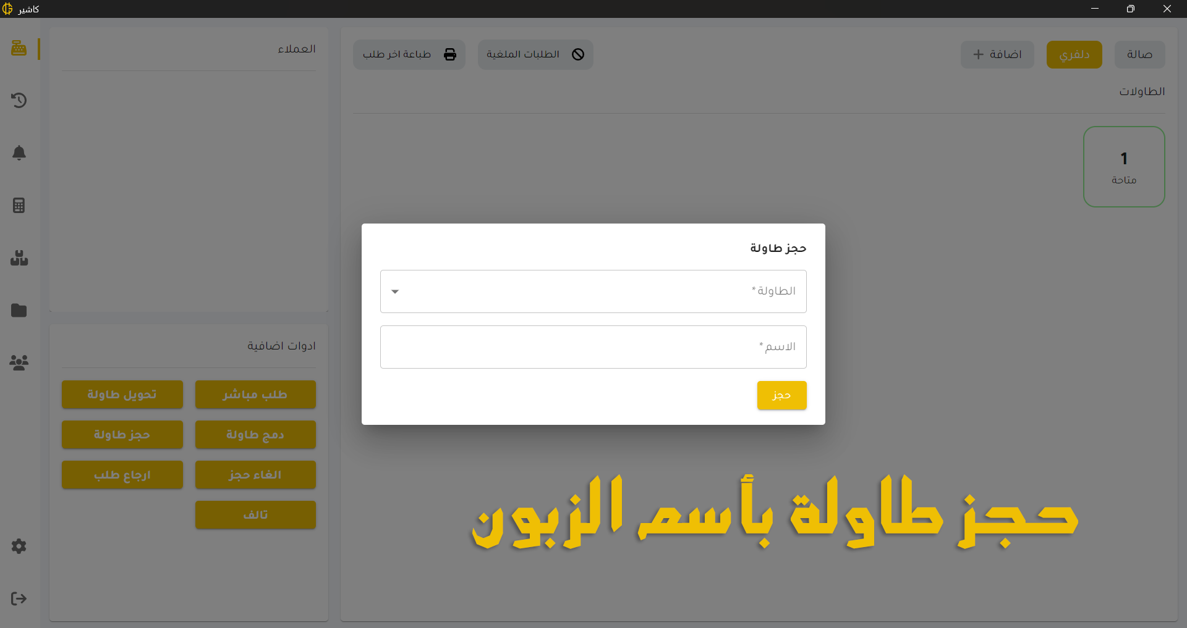The height and width of the screenshot is (628, 1187).
Task: Open الطلبات الملغية cancelled orders
Action: (535, 54)
